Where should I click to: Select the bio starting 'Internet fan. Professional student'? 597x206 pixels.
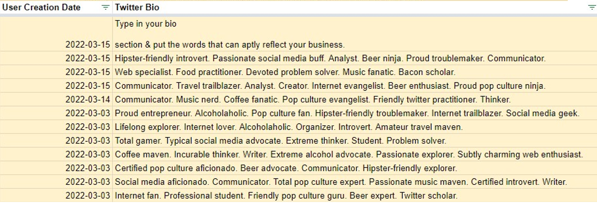tap(354, 196)
